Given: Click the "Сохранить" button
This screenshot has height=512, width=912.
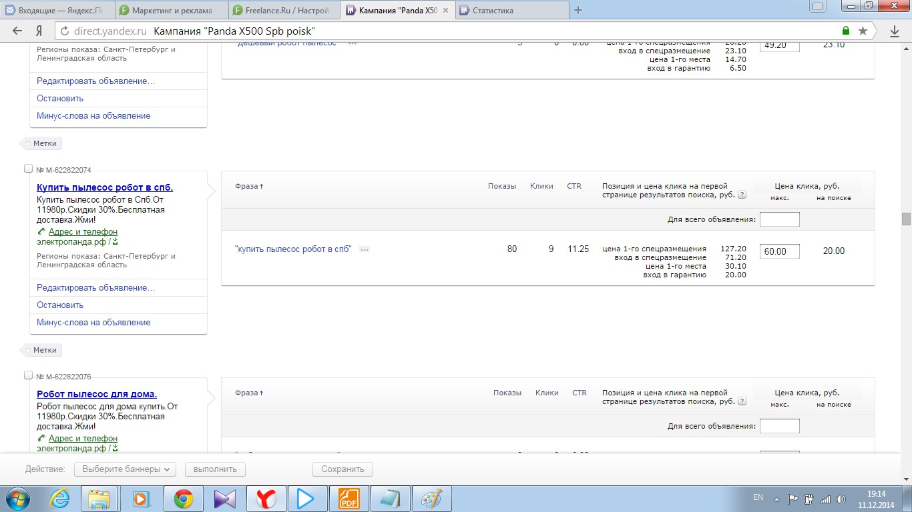Looking at the screenshot, I should click(x=343, y=469).
